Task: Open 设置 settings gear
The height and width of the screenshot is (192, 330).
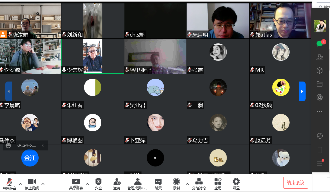Action: pyautogui.click(x=236, y=184)
